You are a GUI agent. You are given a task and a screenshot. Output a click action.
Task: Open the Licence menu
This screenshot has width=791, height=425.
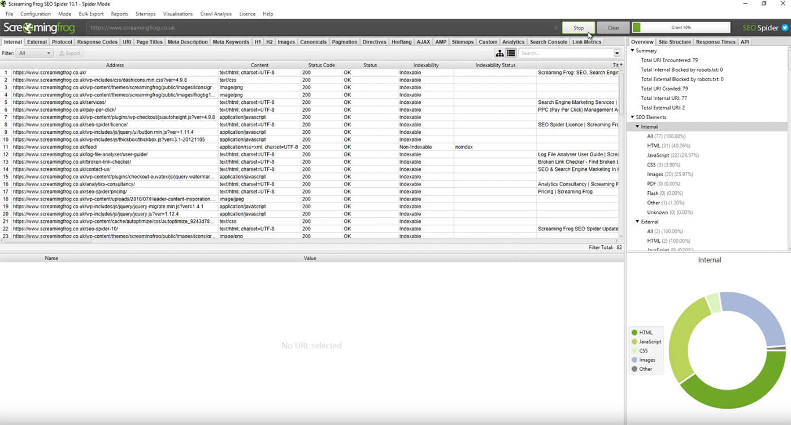coord(247,14)
